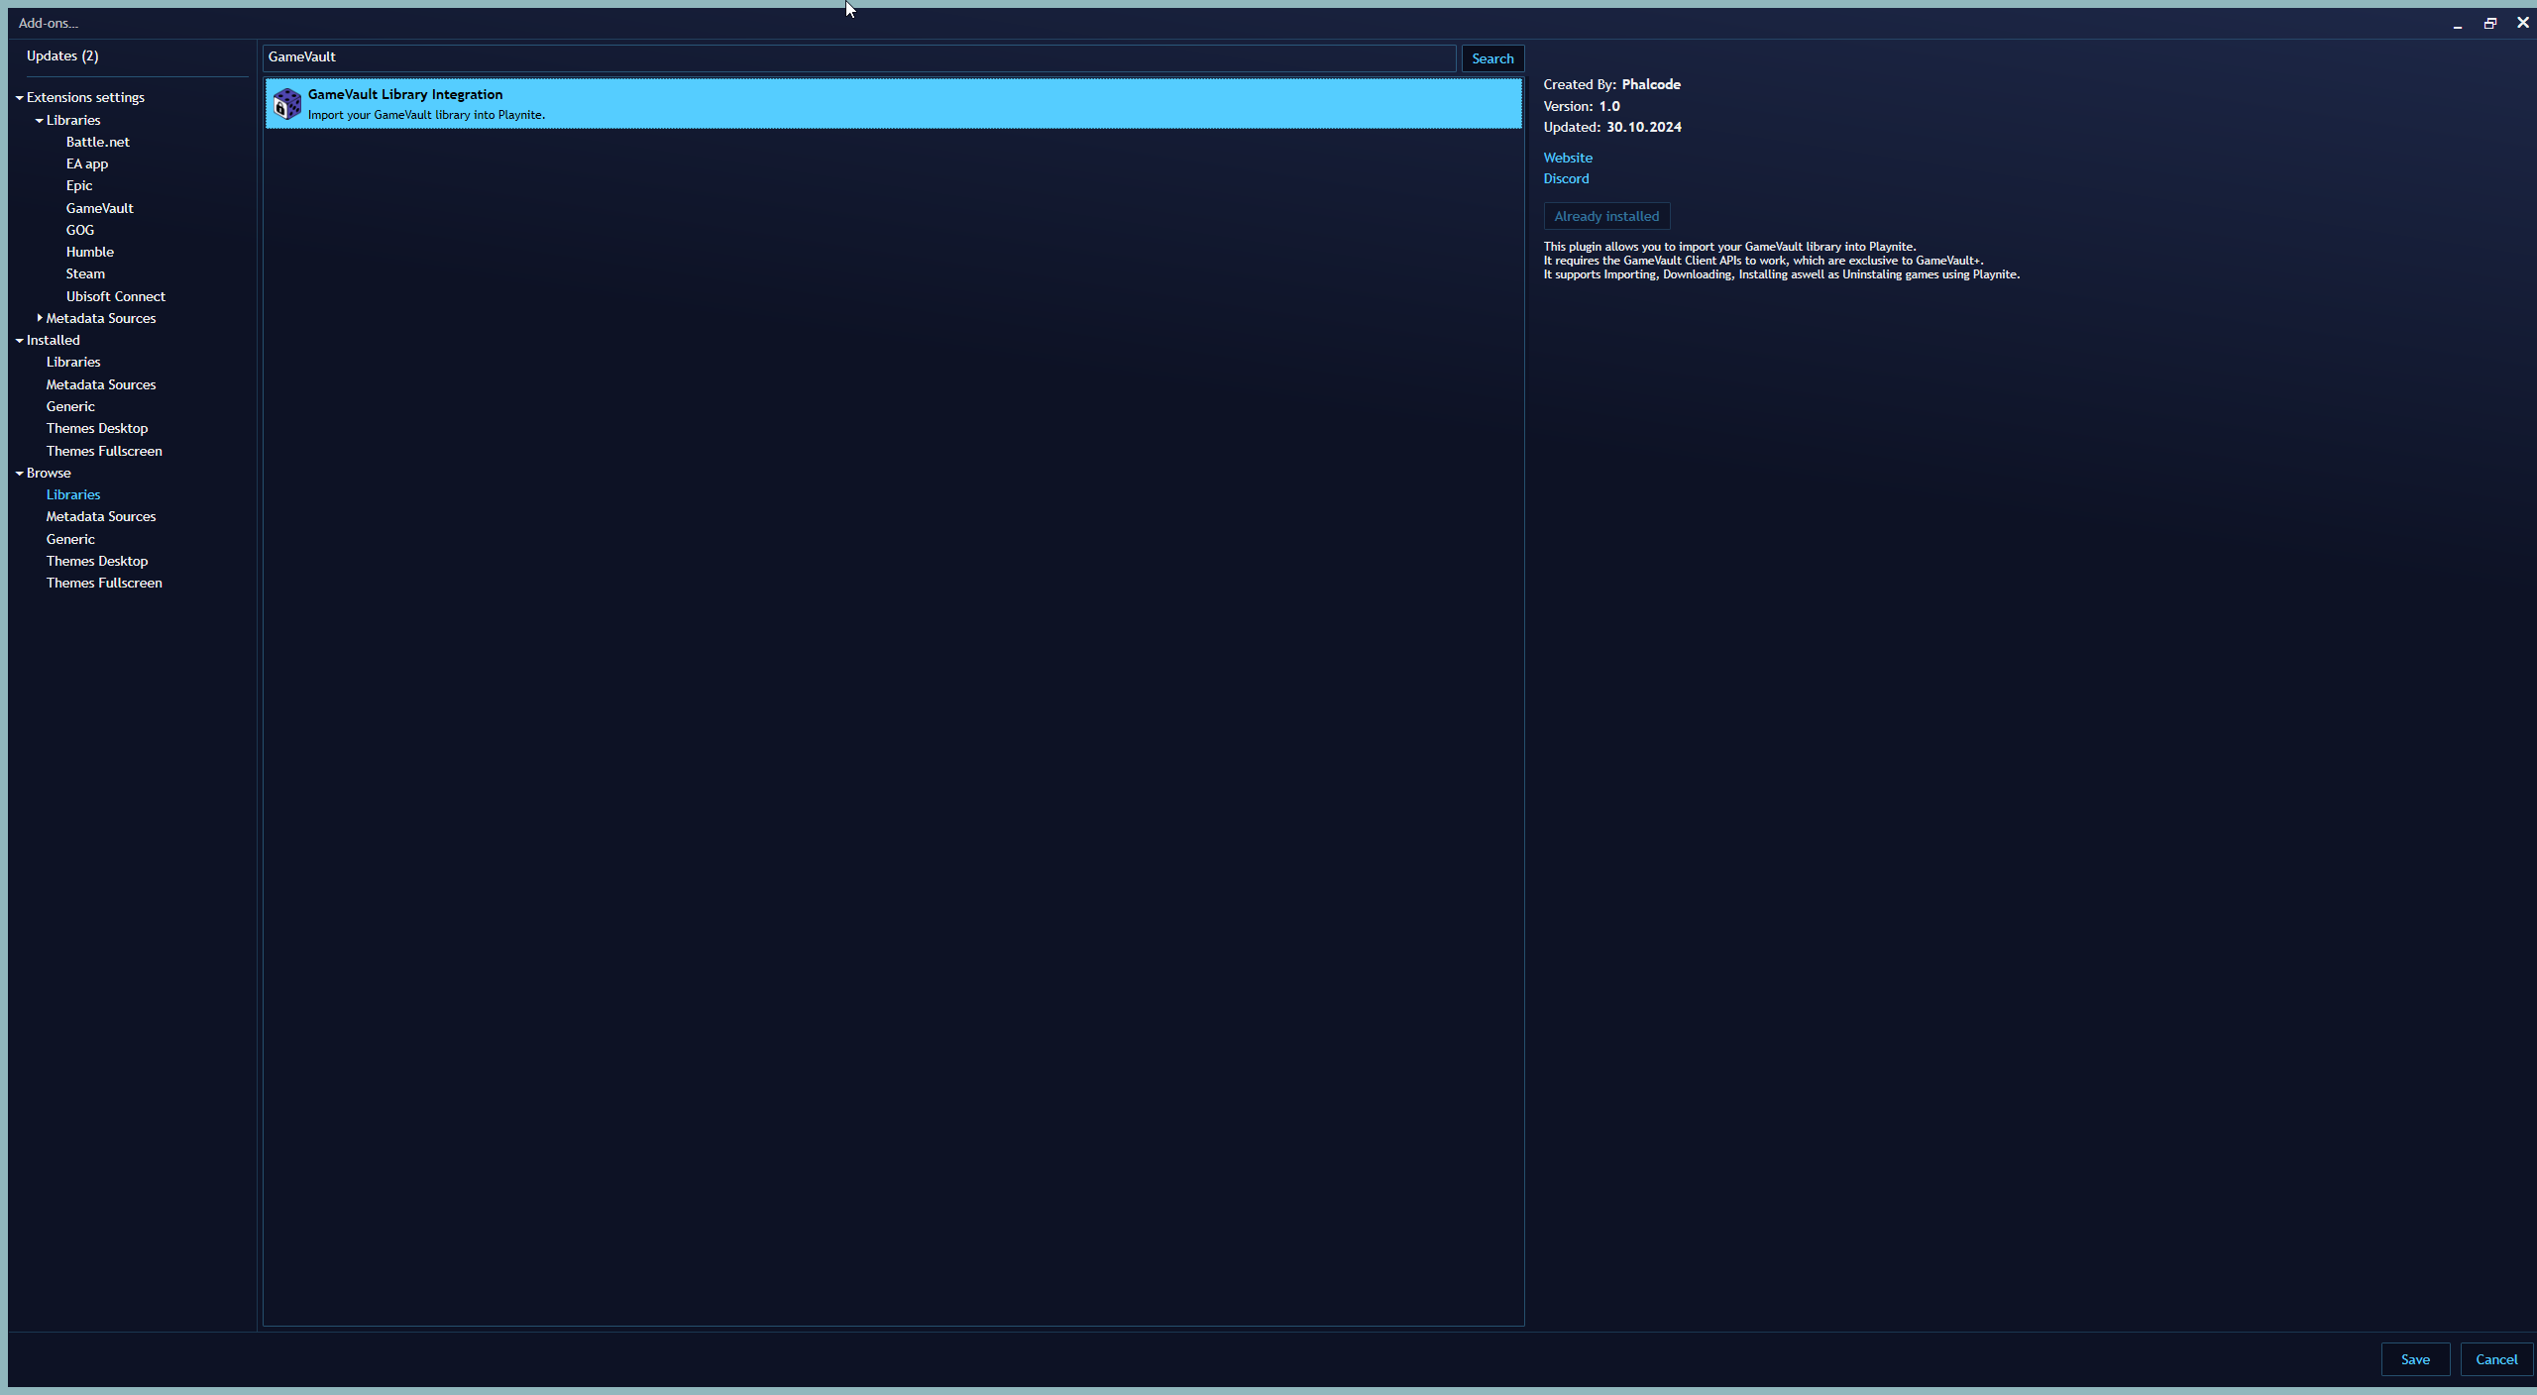Select Ubisoft Connect library settings
Screen dimensions: 2537x1395
(116, 296)
